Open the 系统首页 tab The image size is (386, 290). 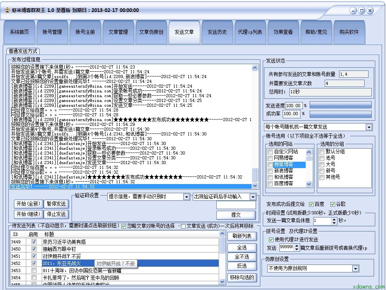19,32
